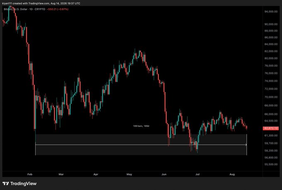Click the 88,000.00 price axis label

[x=271, y=31]
